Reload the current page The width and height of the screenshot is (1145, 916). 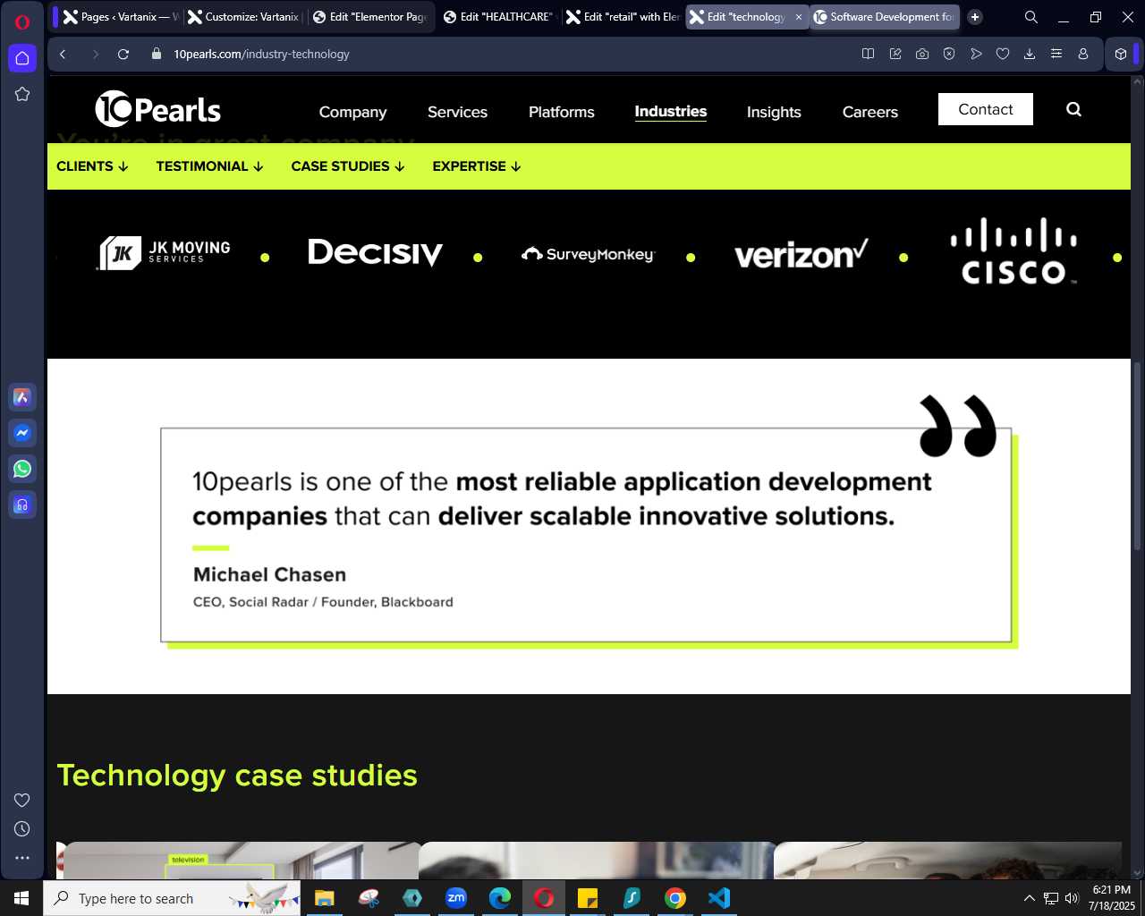coord(123,54)
